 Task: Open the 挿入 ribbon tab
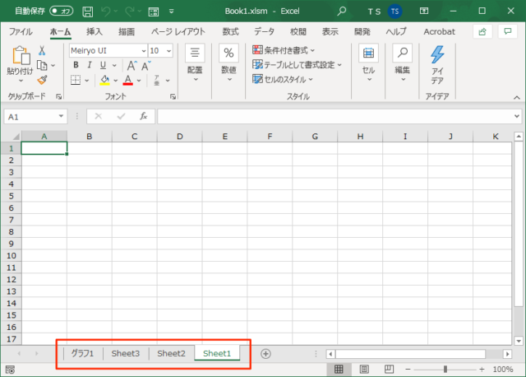(x=95, y=31)
